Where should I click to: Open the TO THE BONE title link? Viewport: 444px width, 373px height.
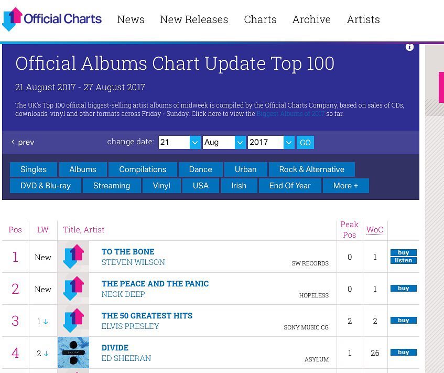[x=128, y=252]
